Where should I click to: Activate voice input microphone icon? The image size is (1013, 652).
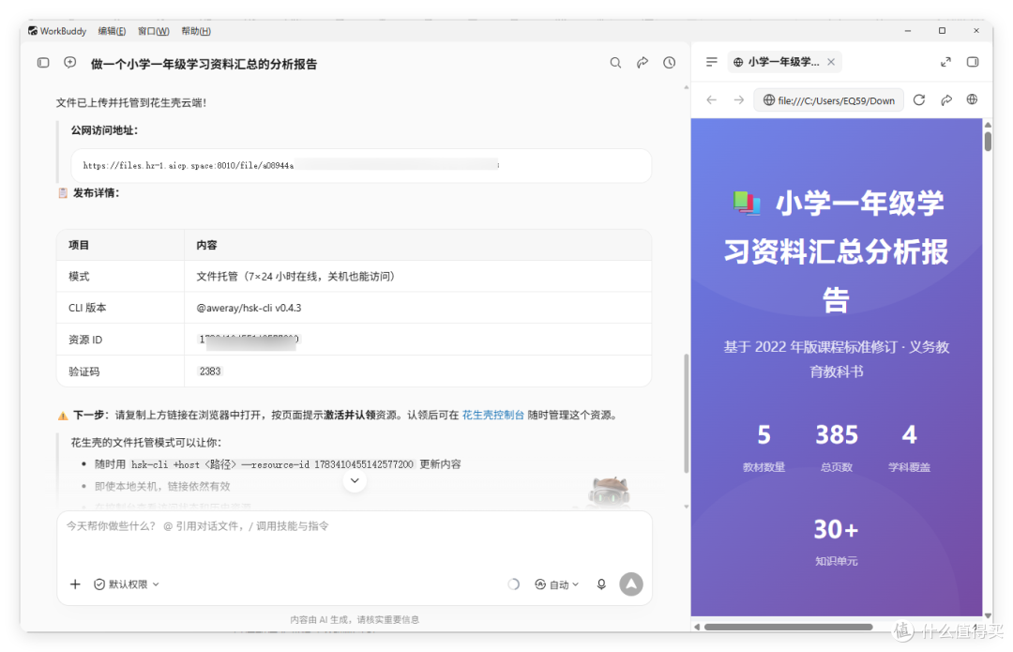pos(601,584)
